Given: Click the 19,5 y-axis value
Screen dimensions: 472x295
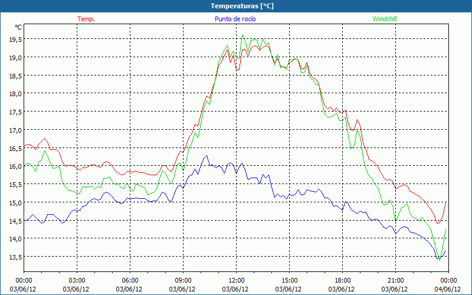Looking at the screenshot, I should pyautogui.click(x=15, y=39).
